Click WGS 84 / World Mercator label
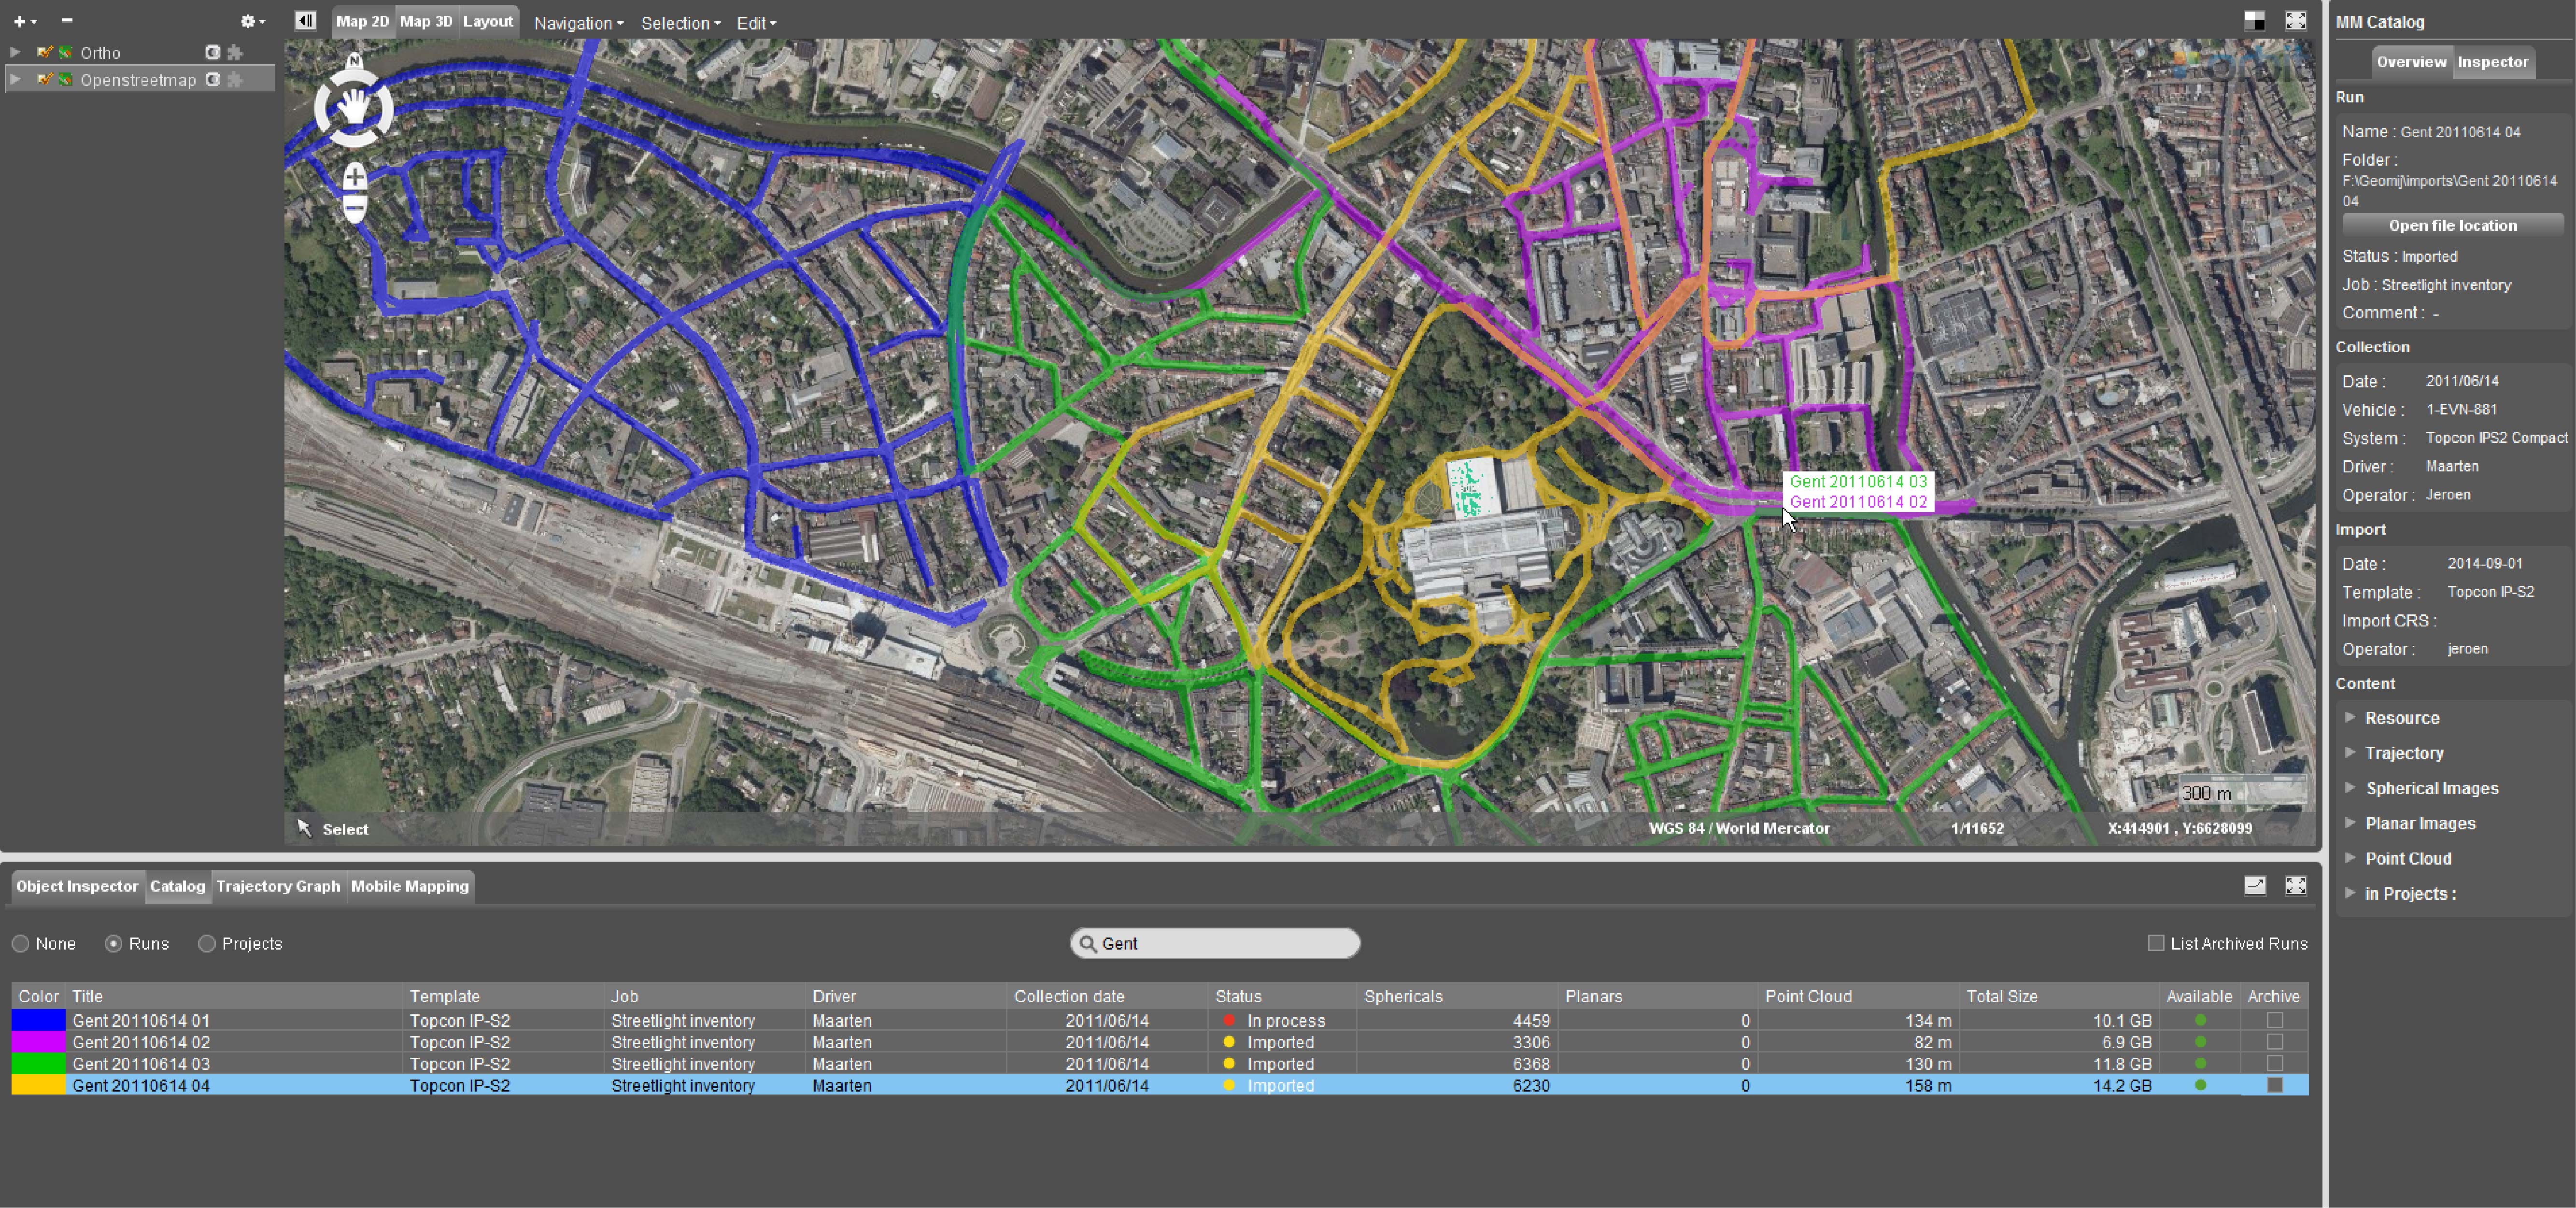The height and width of the screenshot is (1208, 2576). coord(1739,828)
